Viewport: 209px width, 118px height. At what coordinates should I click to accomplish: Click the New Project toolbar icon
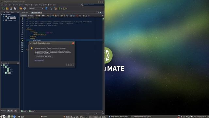[7, 9]
